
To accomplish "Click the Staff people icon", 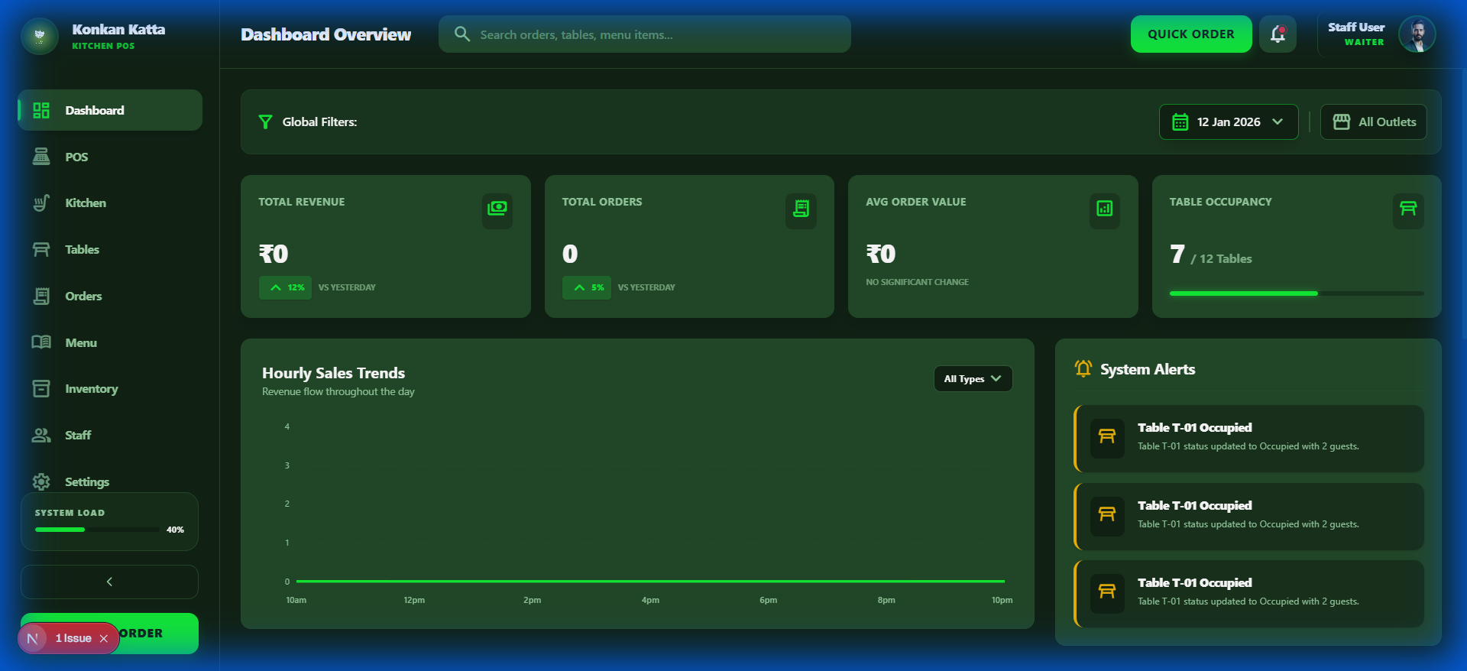I will click(x=41, y=436).
